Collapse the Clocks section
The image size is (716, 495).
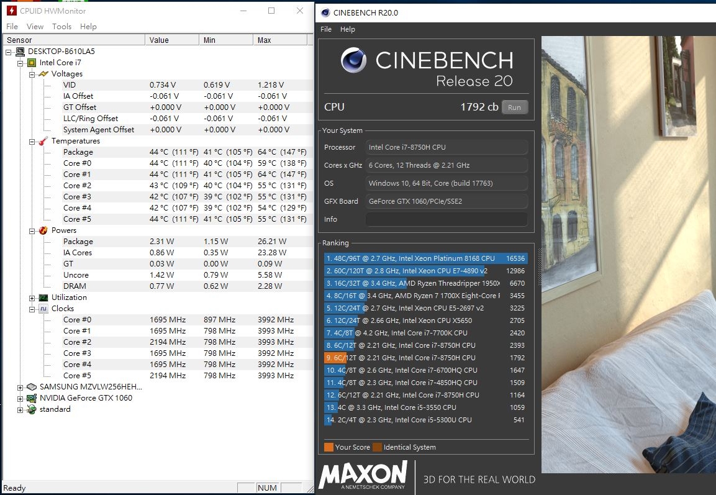(x=32, y=309)
